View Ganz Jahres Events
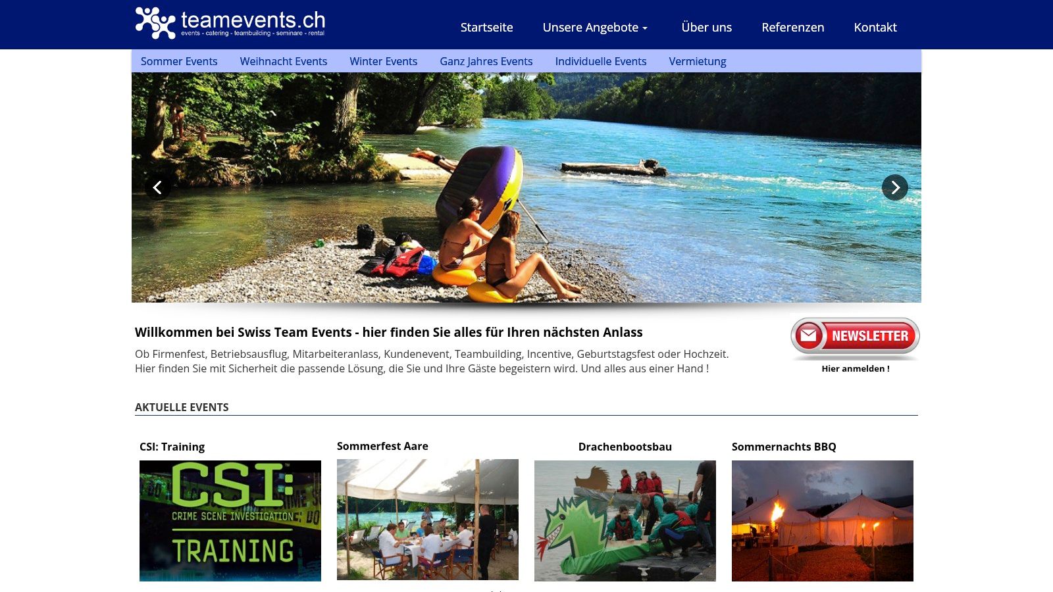 click(486, 61)
